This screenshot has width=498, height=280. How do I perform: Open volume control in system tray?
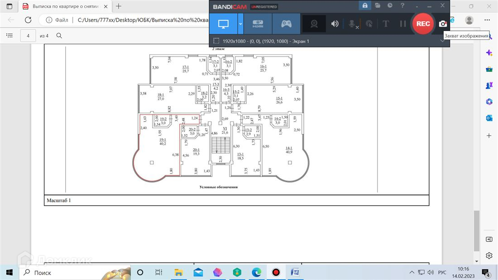(x=431, y=272)
